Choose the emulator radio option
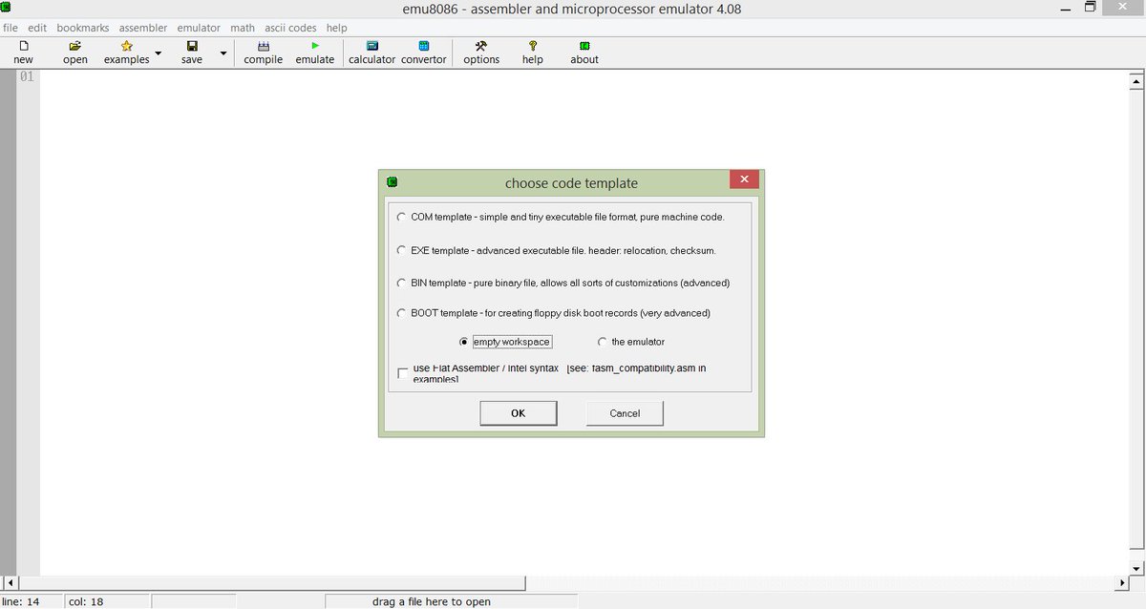The width and height of the screenshot is (1146, 609). click(602, 342)
